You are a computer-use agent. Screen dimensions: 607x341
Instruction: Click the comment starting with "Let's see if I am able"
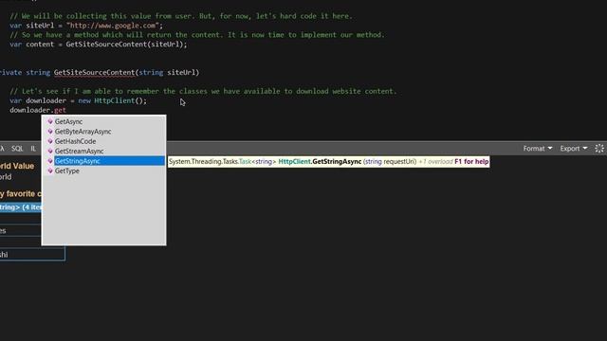click(203, 91)
